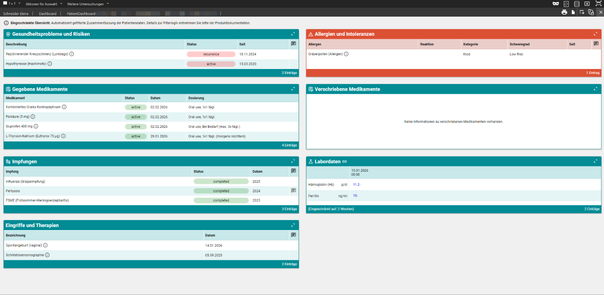This screenshot has width=604, height=295.
Task: Expand the Verschriebene Medikamente panel
Action: (x=595, y=89)
